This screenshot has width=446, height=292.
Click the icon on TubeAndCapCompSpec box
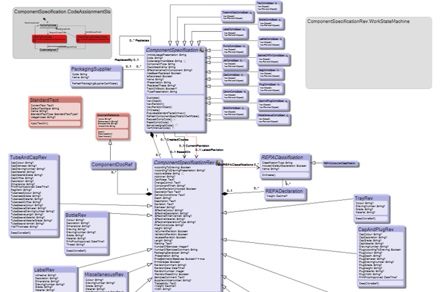pyautogui.click(x=251, y=13)
